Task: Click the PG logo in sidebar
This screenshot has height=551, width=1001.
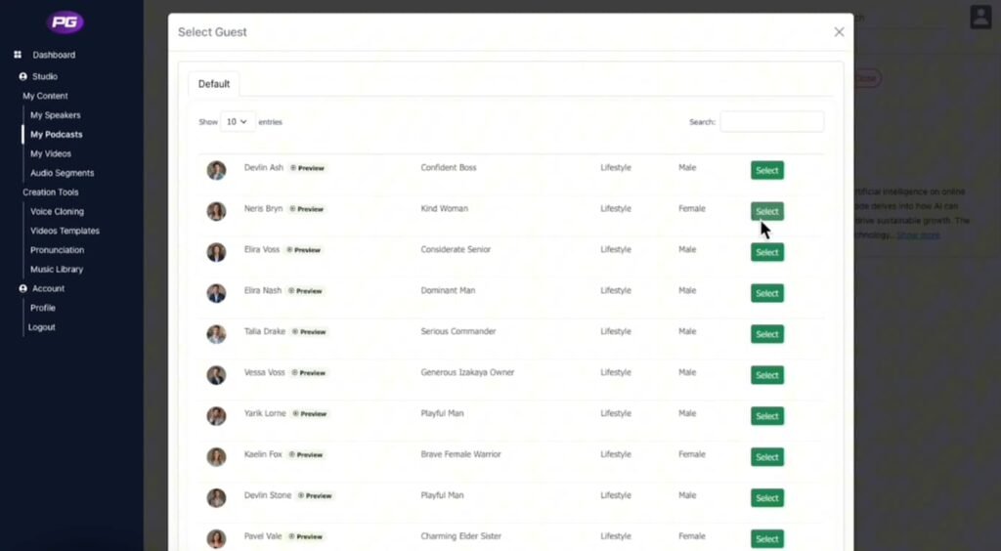Action: 66,21
